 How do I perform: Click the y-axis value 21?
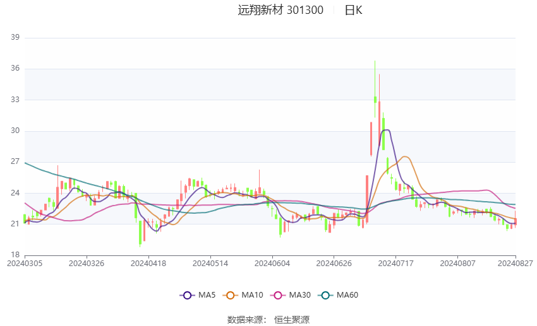pos(15,224)
